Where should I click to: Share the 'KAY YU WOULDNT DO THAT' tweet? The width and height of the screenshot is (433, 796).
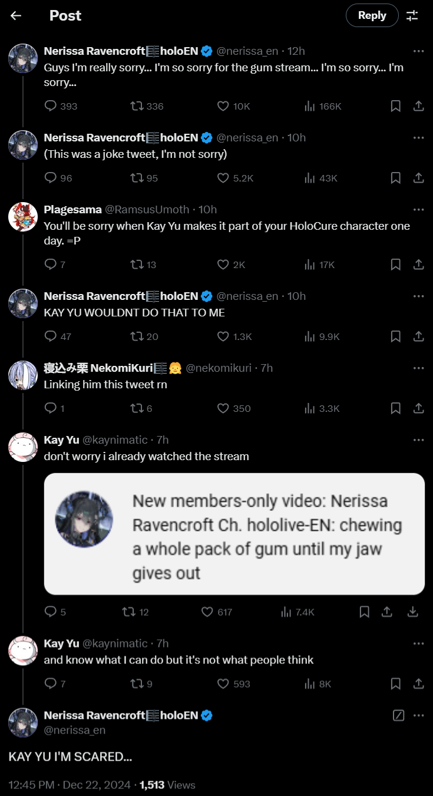pyautogui.click(x=418, y=336)
